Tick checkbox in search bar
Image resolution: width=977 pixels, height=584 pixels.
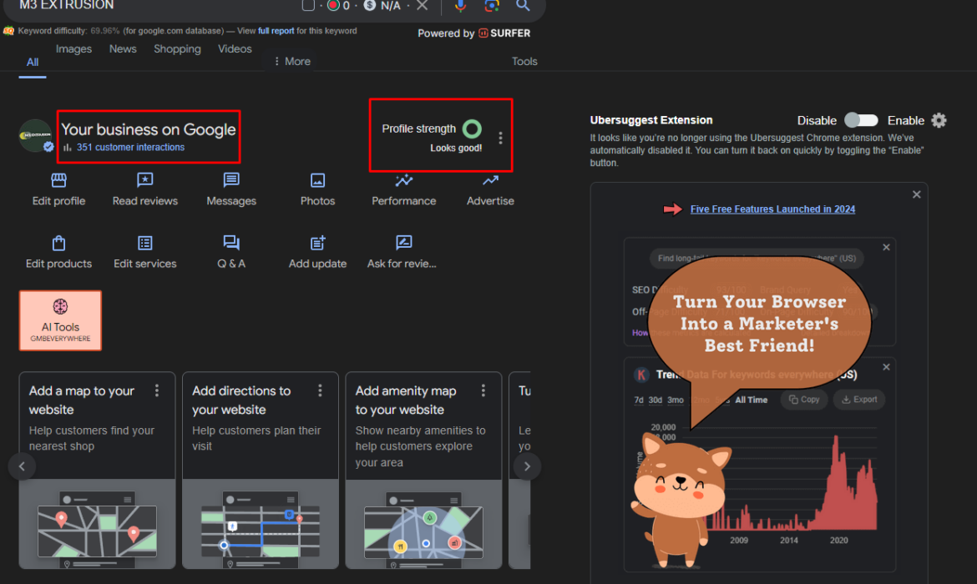[308, 5]
